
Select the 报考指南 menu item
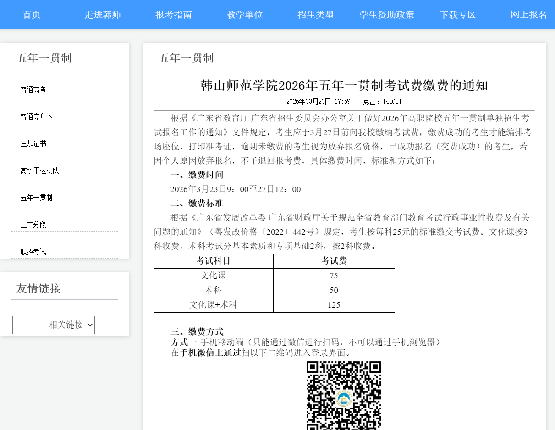pos(173,14)
